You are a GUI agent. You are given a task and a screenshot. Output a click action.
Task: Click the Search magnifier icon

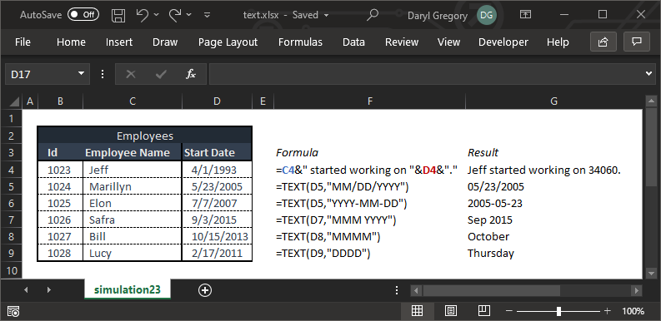[x=373, y=15]
